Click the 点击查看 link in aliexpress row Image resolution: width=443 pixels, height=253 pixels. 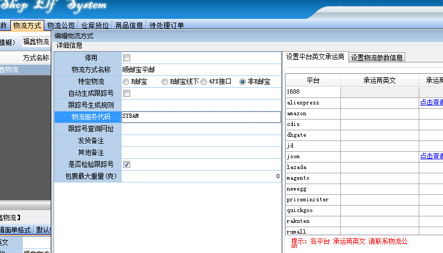pos(431,102)
